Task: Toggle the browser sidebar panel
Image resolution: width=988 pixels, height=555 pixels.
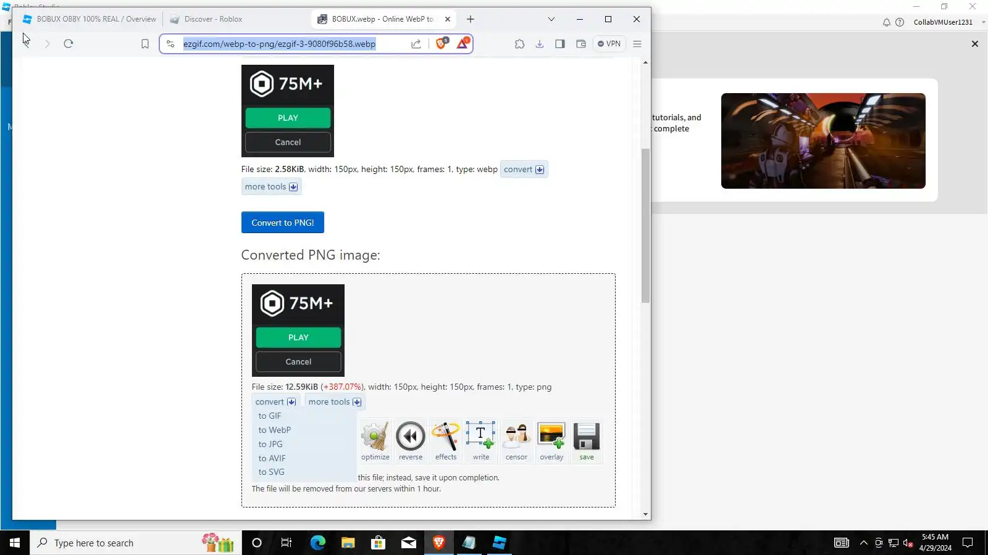Action: (560, 44)
